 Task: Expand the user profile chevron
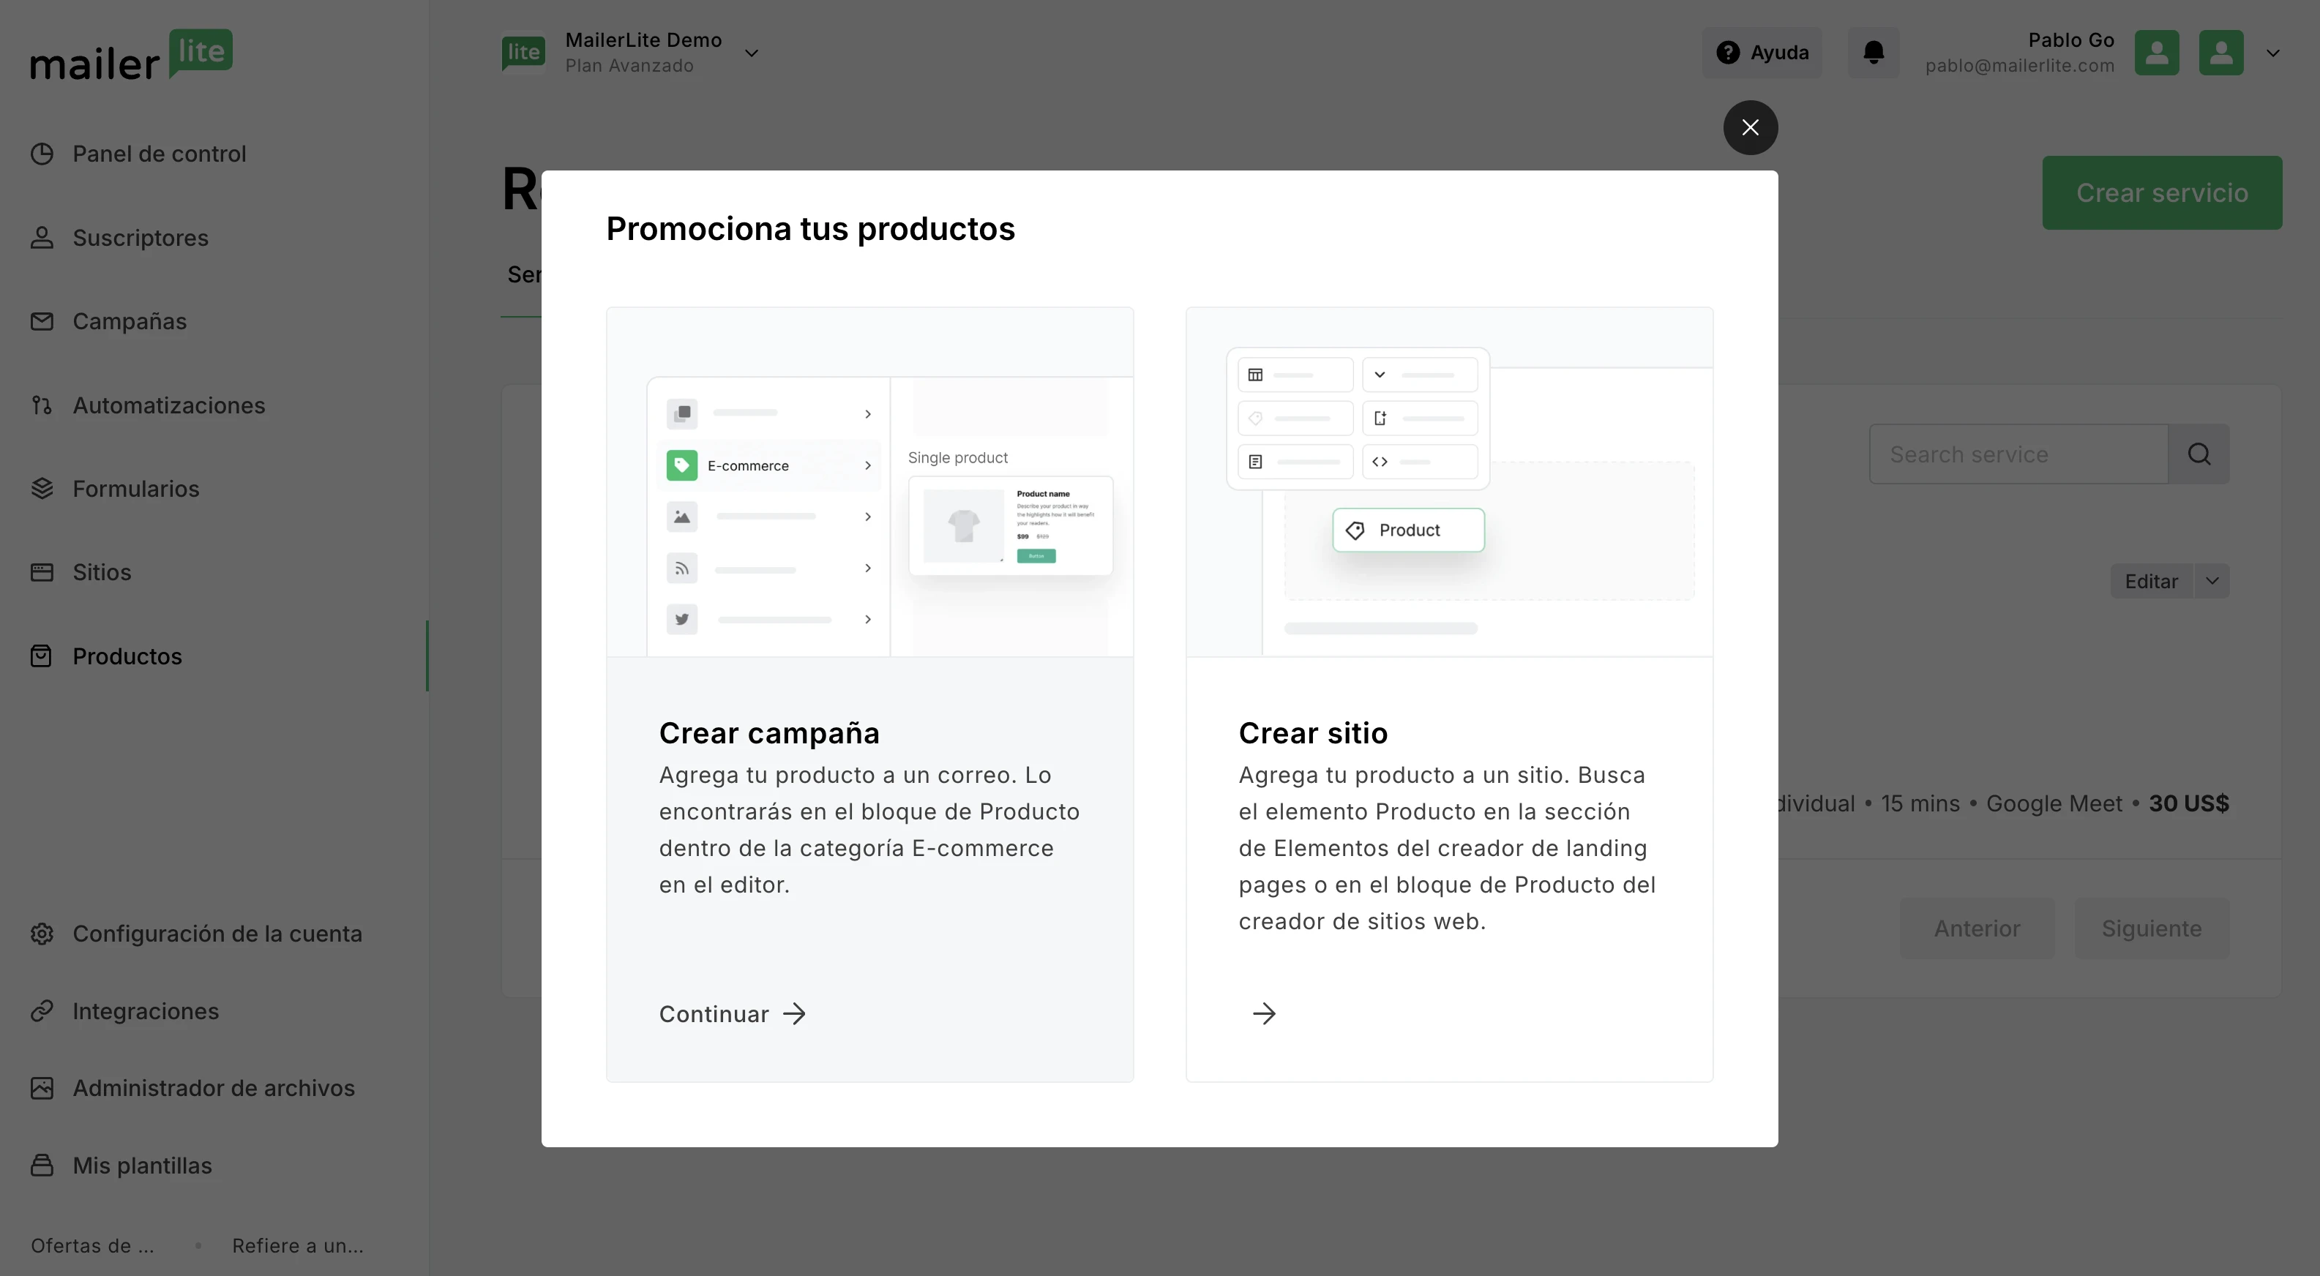2272,53
